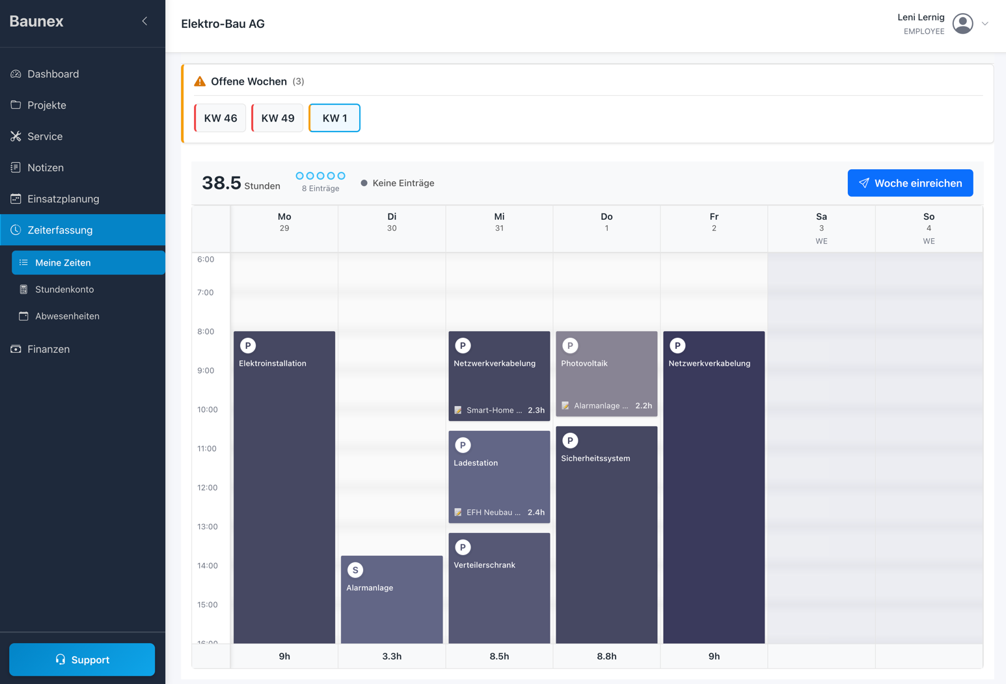Viewport: 1006px width, 684px height.
Task: Open the user menu for Leni Lernig
Action: click(920, 17)
